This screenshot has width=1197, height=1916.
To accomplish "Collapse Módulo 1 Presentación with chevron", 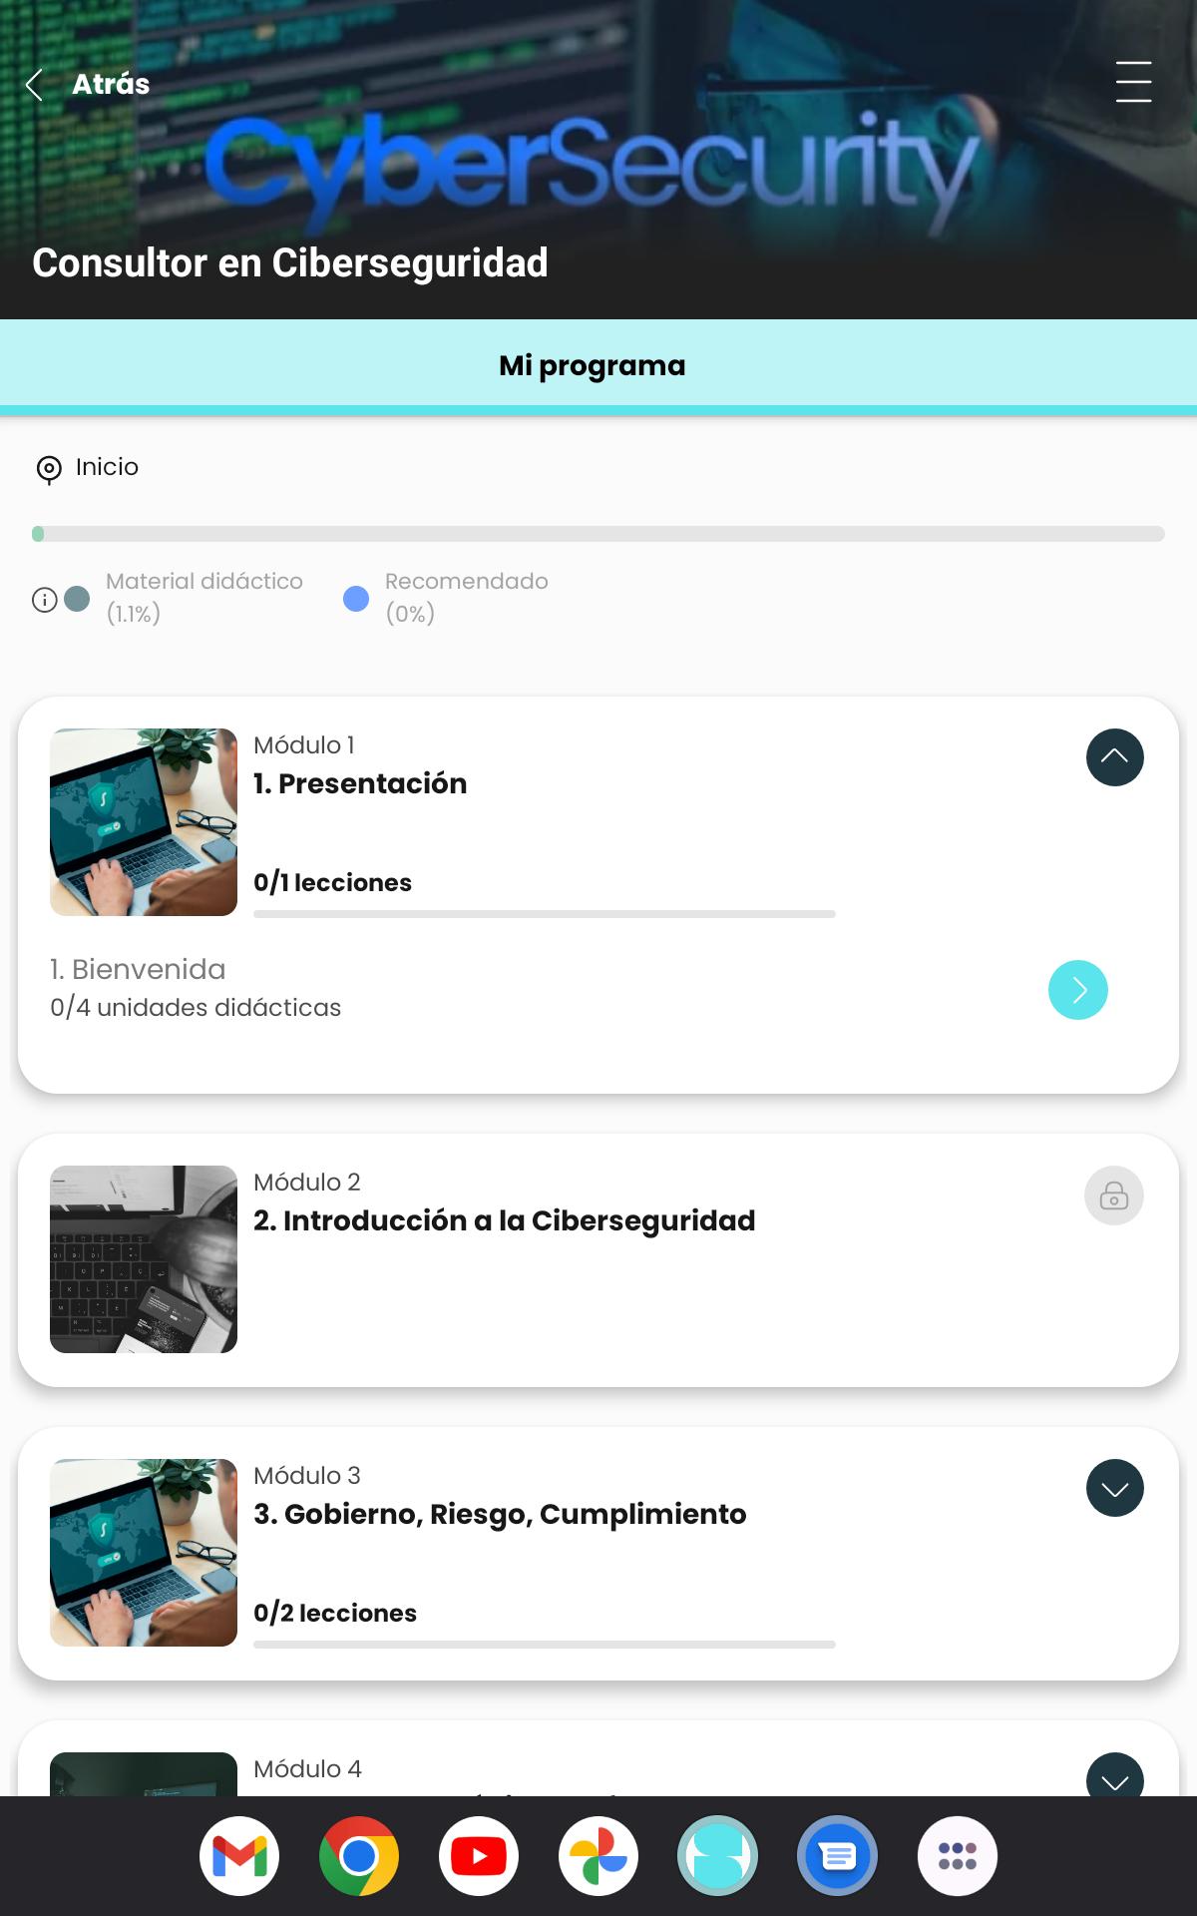I will coord(1115,757).
